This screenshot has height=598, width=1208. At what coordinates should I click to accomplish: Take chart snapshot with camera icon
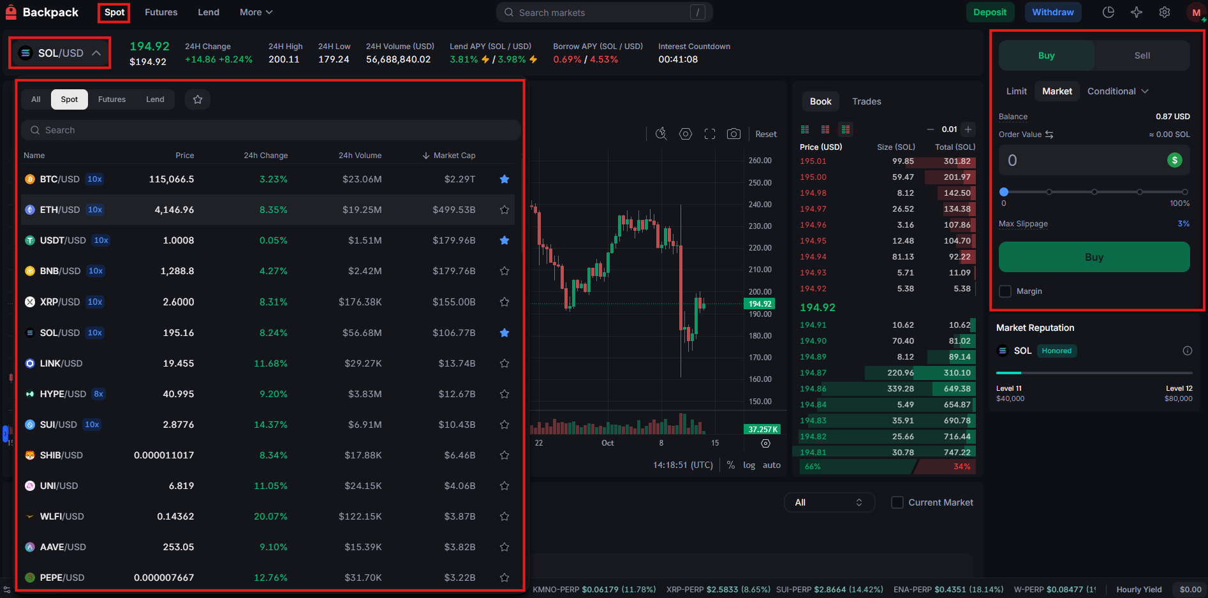click(734, 134)
